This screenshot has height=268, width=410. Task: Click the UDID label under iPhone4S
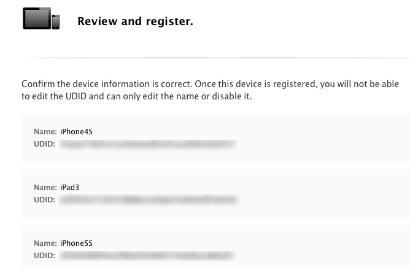click(x=44, y=144)
